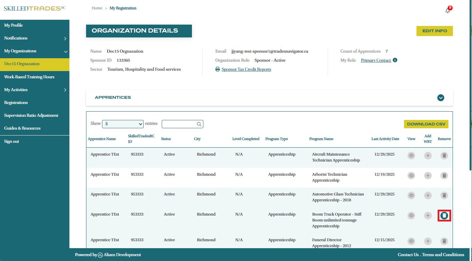Click the search magnifier icon in table filter
The height and width of the screenshot is (261, 472).
tap(199, 124)
